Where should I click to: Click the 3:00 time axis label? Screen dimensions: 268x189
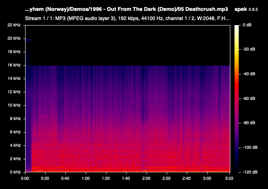(x=207, y=179)
